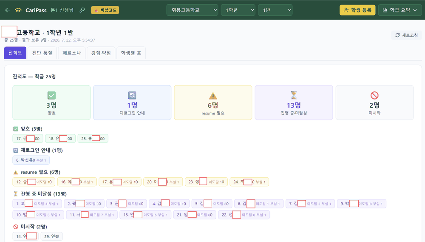Click the key icon beside teacher name

click(82, 10)
